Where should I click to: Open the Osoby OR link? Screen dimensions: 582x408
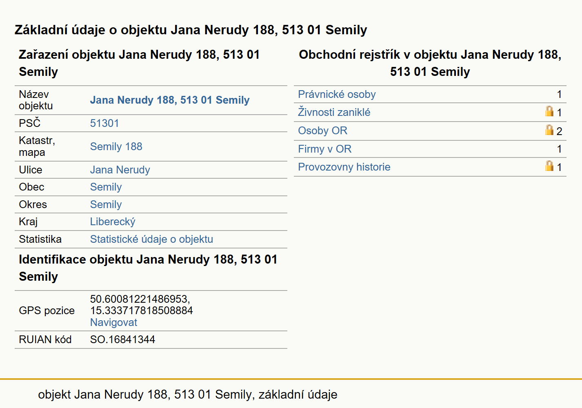click(x=322, y=131)
